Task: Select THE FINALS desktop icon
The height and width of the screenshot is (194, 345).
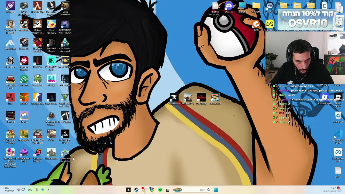Action: coord(10,44)
